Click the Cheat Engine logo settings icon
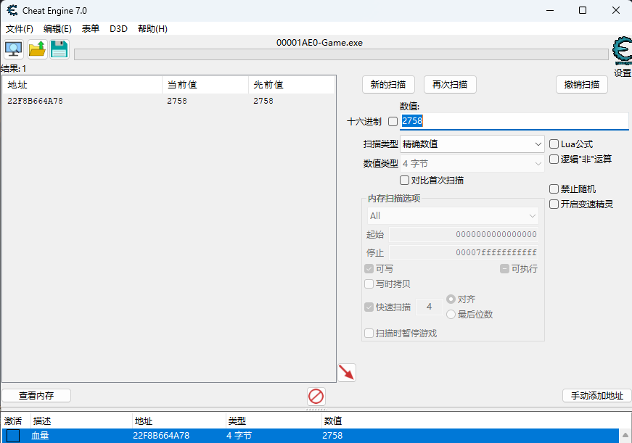Screen dimensions: 632x443 pos(622,51)
